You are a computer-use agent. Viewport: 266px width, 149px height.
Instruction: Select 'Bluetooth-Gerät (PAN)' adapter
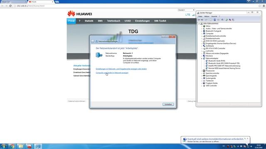(217, 61)
